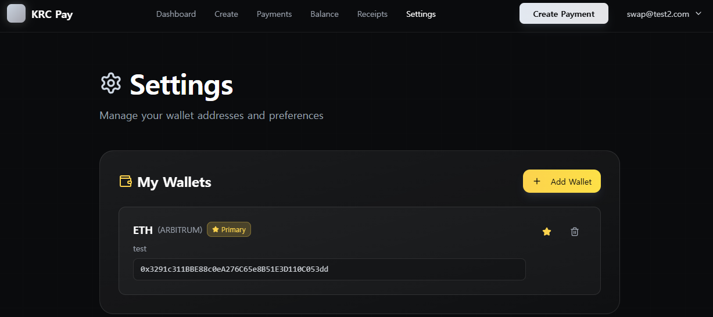
Task: Navigate to the Receipts tab
Action: click(x=372, y=14)
